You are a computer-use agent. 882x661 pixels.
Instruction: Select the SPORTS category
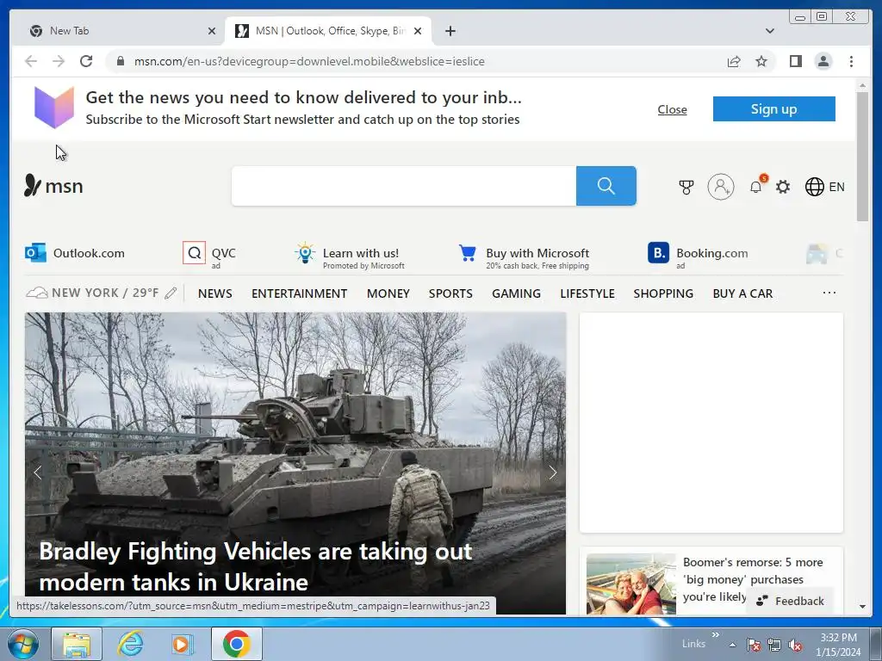(450, 293)
